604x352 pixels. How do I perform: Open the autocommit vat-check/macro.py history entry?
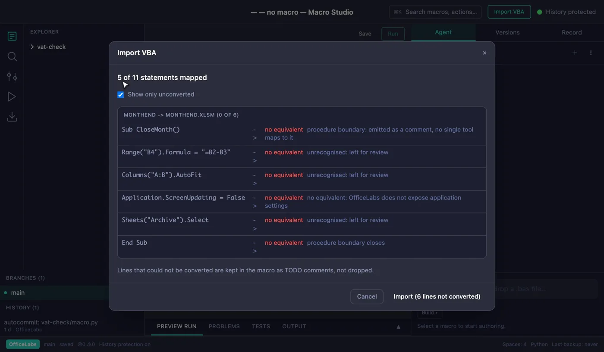(x=54, y=325)
